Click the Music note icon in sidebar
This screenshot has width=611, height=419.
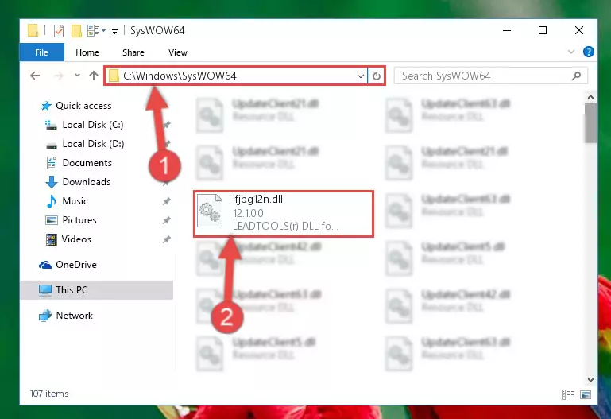[x=52, y=201]
